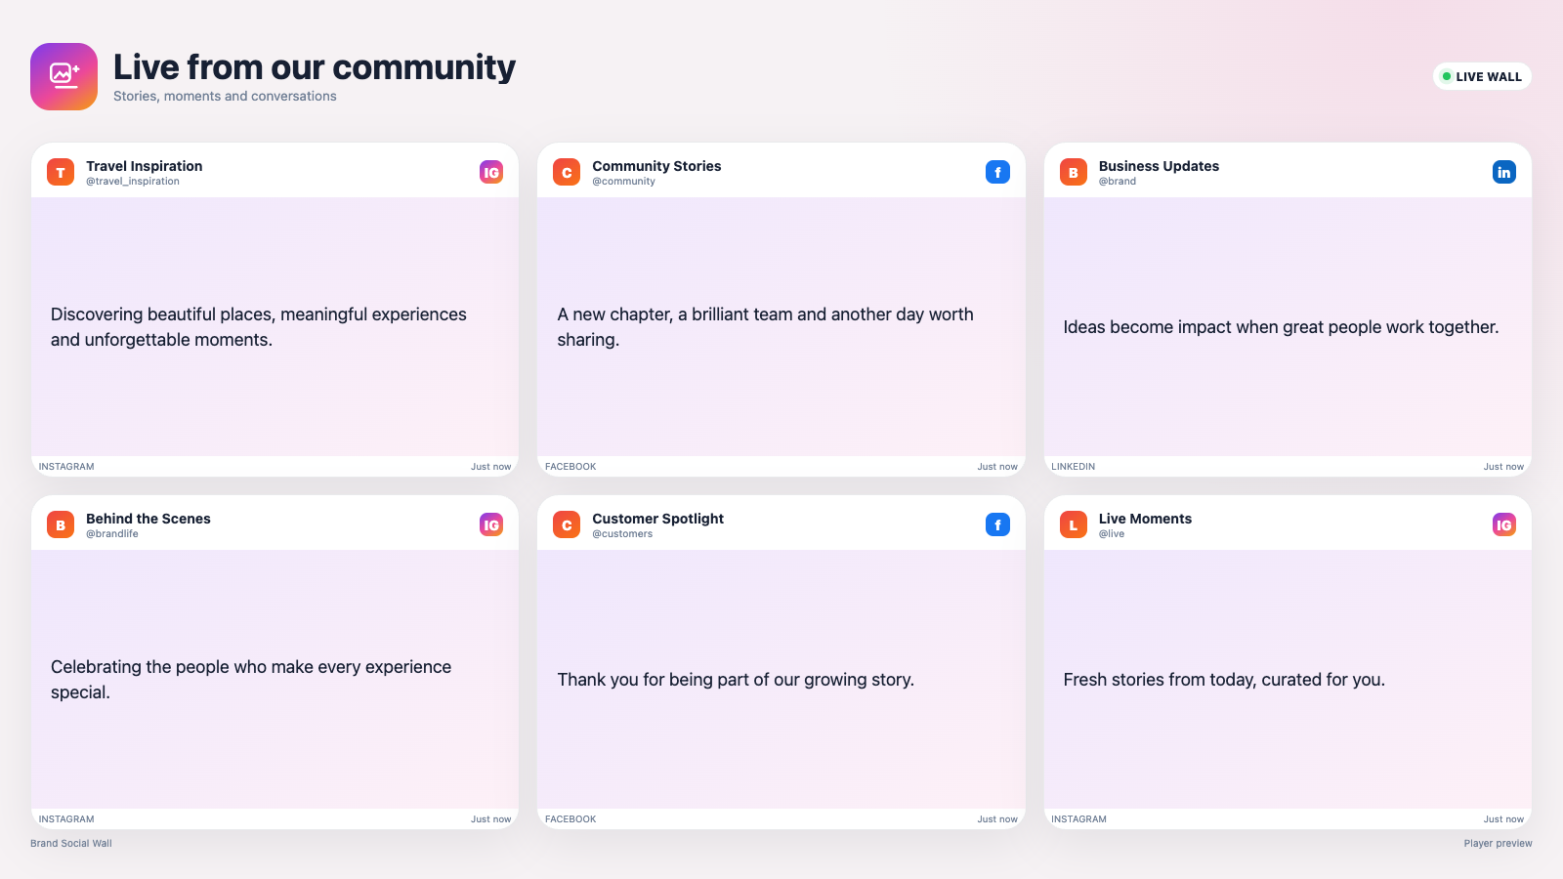
Task: Click the Instagram icon on Travel Inspiration card
Action: [x=491, y=172]
